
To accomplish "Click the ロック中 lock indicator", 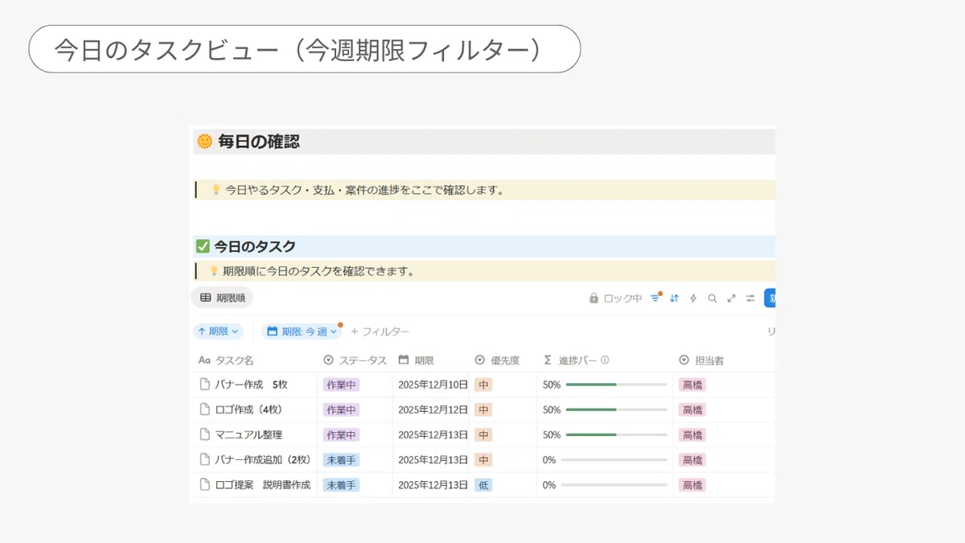I will tap(615, 298).
